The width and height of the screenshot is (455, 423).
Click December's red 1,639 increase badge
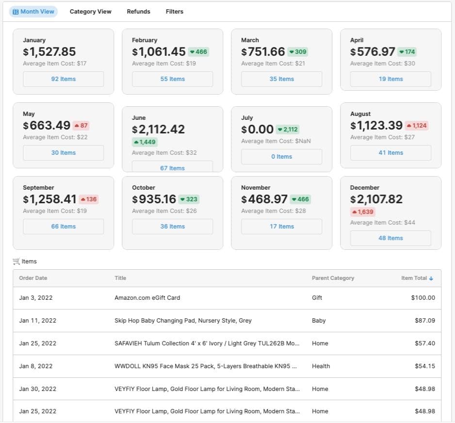362,212
